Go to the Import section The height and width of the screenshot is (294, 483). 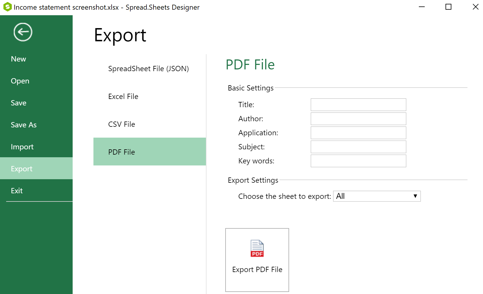pyautogui.click(x=22, y=147)
